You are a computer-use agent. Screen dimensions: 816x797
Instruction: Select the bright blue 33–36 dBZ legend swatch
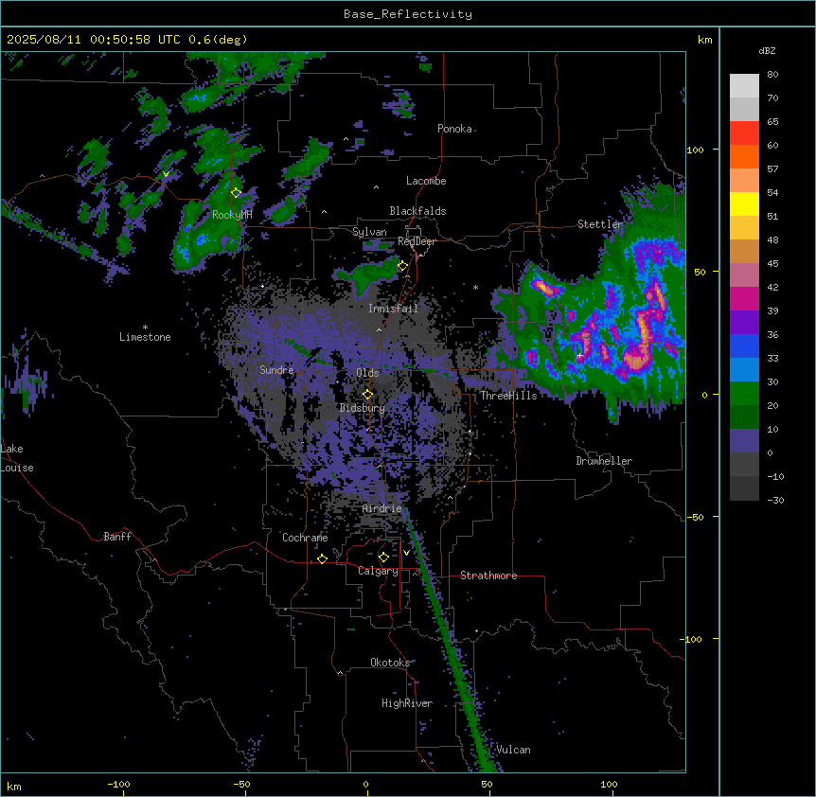[744, 345]
